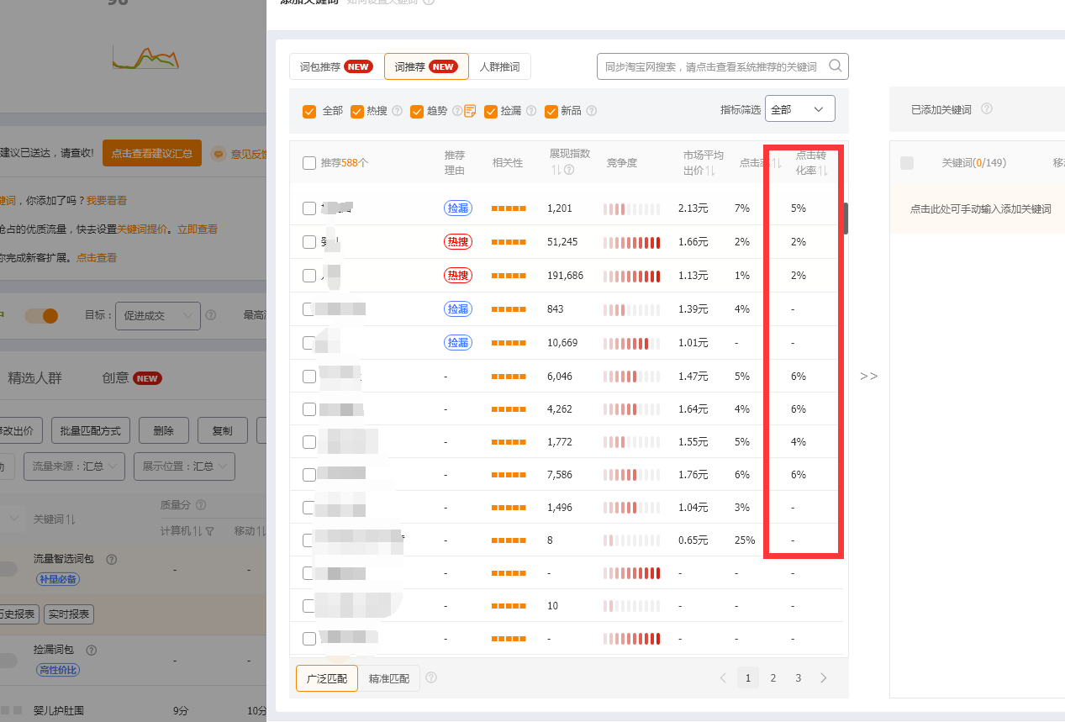Sort the 点击转化率 column

click(824, 171)
